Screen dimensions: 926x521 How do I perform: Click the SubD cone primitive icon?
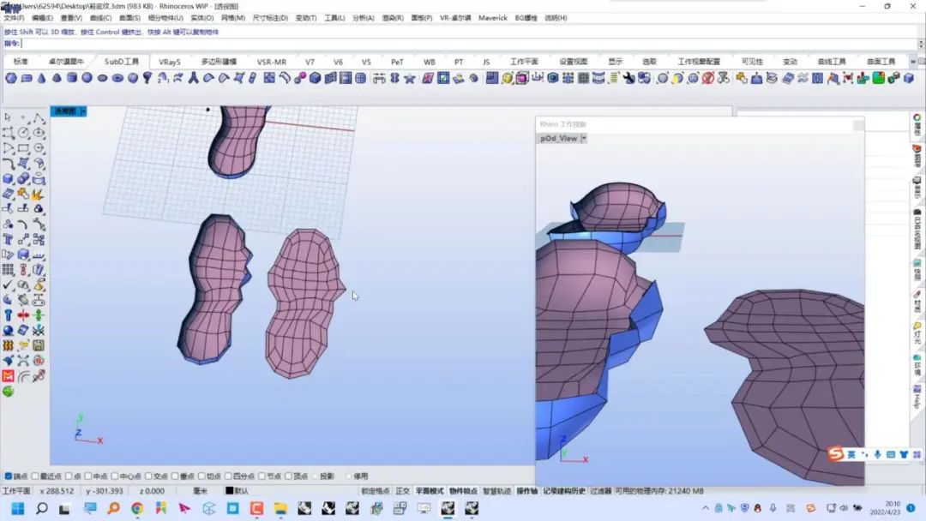point(41,78)
